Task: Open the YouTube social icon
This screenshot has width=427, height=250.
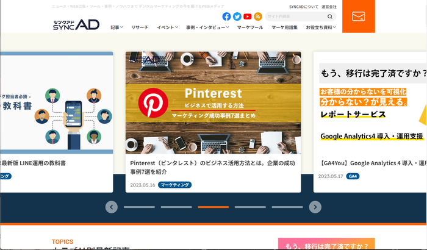Action: tap(247, 16)
